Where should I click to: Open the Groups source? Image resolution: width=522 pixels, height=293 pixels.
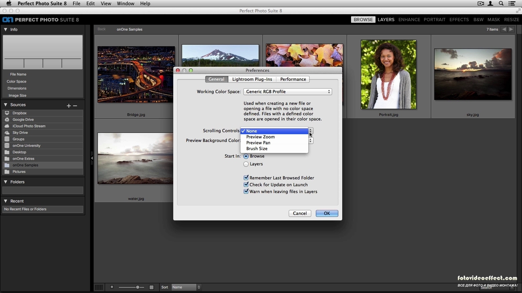[x=42, y=139]
